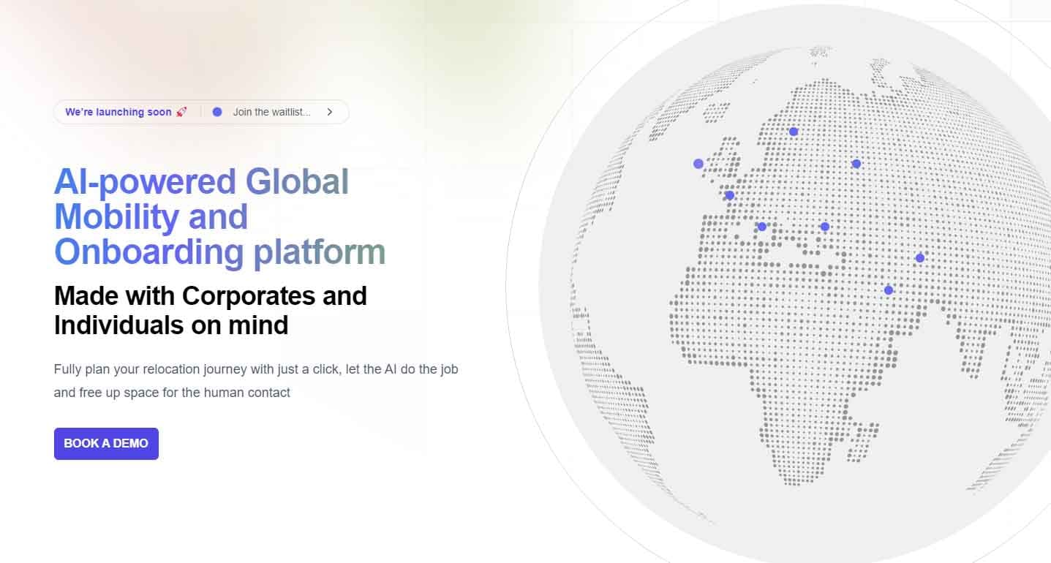This screenshot has height=563, width=1051.
Task: Click the easternmost purple marker on the globe
Action: pos(920,258)
